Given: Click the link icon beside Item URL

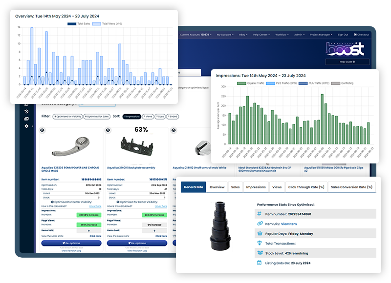Looking at the screenshot, I should [259, 223].
